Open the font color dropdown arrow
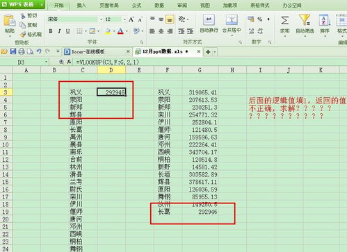The height and width of the screenshot is (252, 347). pyautogui.click(x=127, y=31)
